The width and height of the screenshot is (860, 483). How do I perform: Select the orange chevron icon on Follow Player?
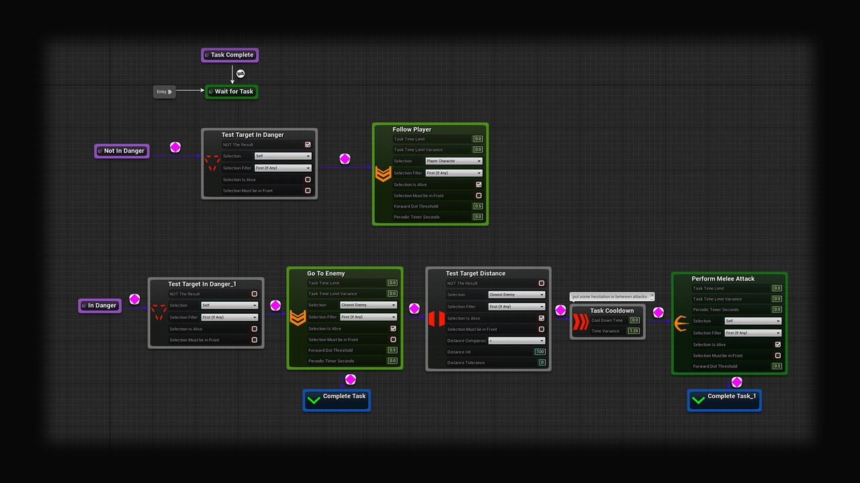382,173
